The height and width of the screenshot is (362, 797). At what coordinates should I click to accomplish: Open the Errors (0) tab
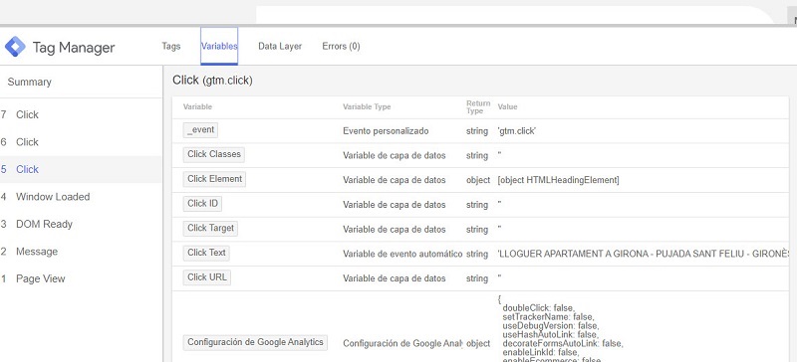click(341, 46)
